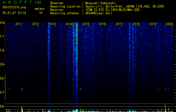Click the 2315 time marker
Viewport: 176px width, 112px height.
(86, 24)
